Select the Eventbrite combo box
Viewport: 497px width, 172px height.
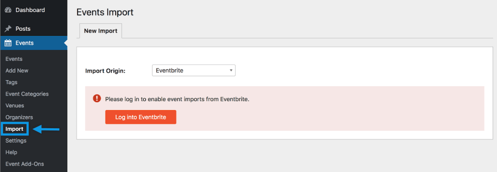pos(194,70)
